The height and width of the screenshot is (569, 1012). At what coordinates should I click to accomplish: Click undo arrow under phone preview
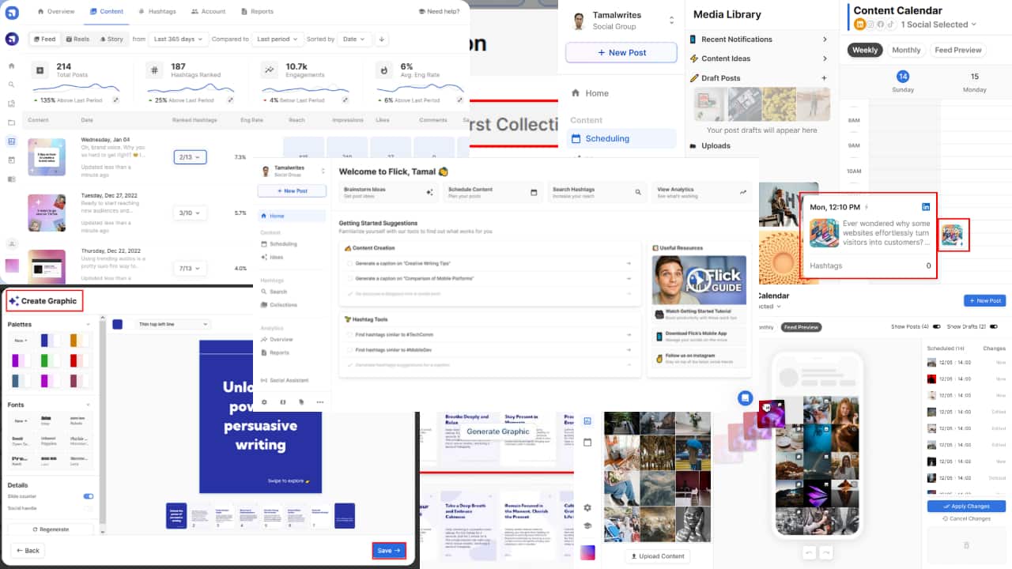pyautogui.click(x=810, y=552)
